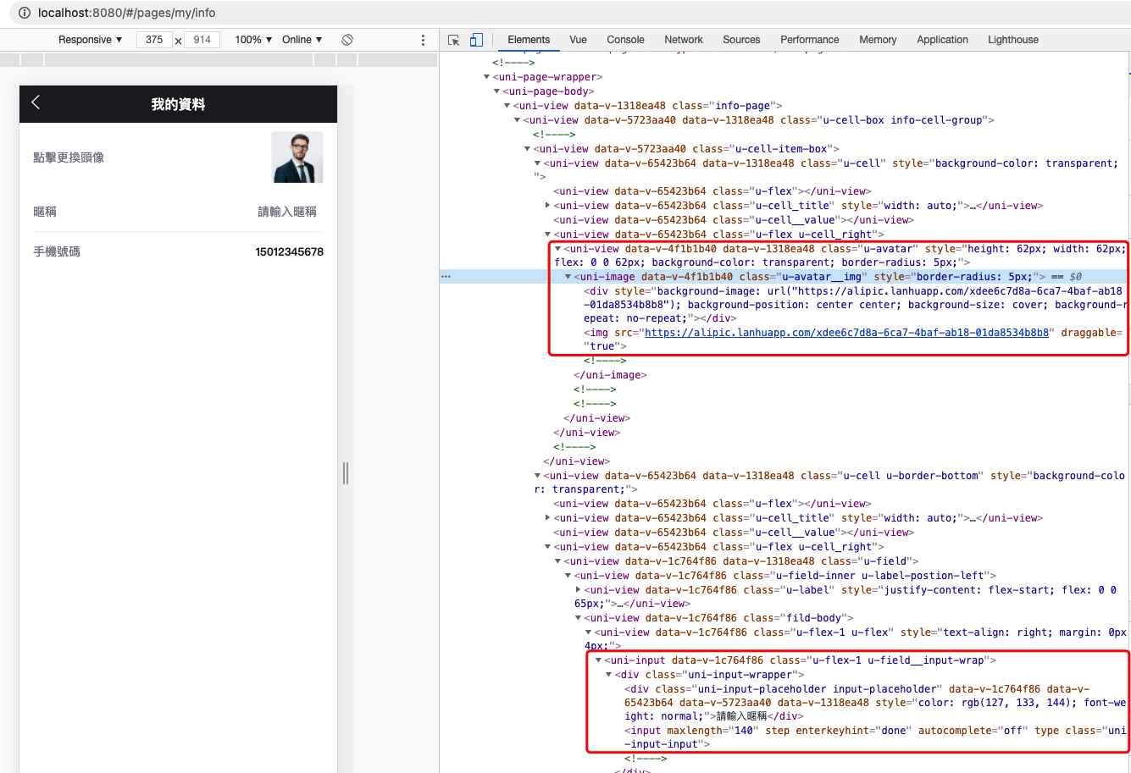Click the phone number 15012345678
The width and height of the screenshot is (1131, 773).
pos(290,251)
